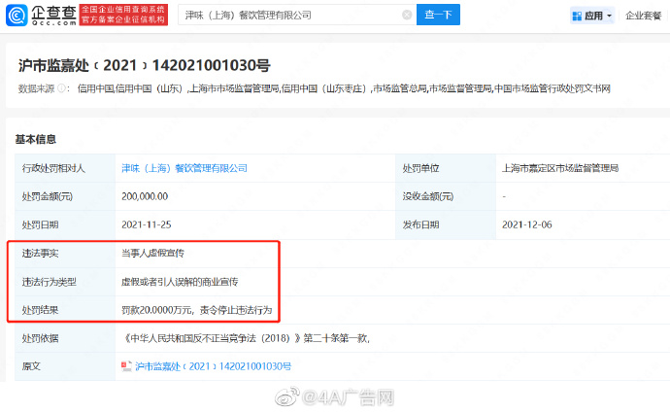Select the 反不正当竞争法 legal basis text
This screenshot has width=670, height=413.
[x=247, y=338]
